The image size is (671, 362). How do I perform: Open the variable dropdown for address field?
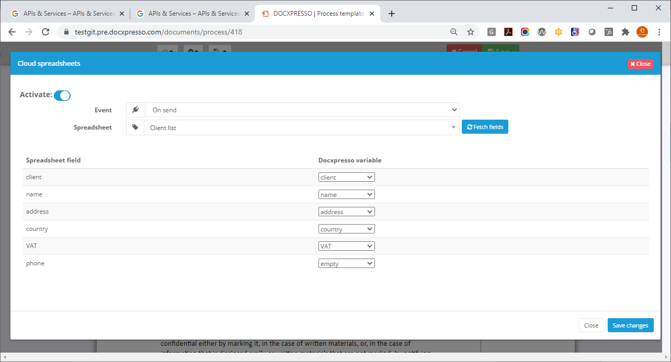pyautogui.click(x=347, y=212)
